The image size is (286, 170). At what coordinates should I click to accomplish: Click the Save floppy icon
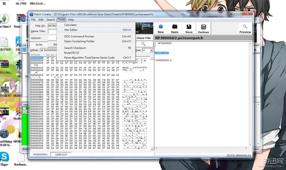189,29
